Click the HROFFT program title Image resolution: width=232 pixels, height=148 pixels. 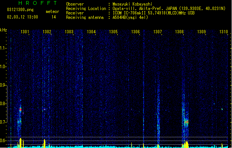pyautogui.click(x=38, y=3)
